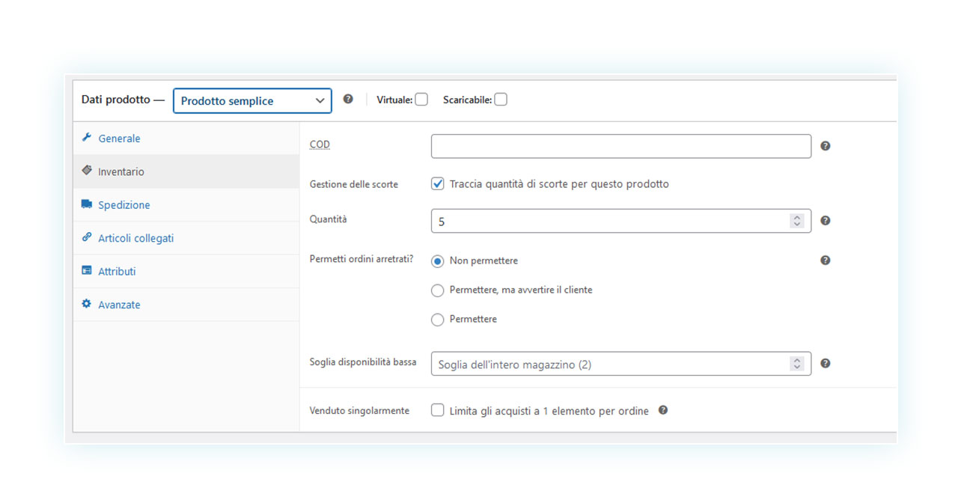Click the wrench icon beside Generale
The width and height of the screenshot is (973, 500).
point(87,138)
